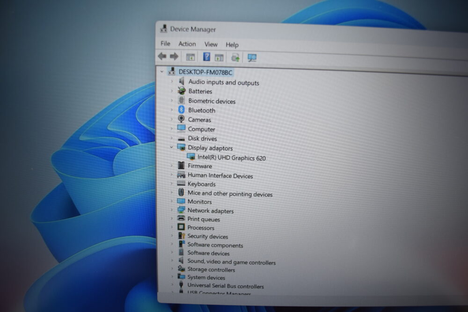Open the Action menu

[187, 44]
